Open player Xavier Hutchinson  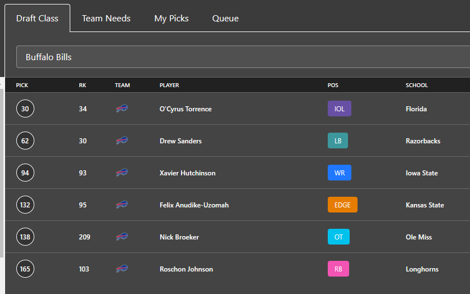click(187, 173)
